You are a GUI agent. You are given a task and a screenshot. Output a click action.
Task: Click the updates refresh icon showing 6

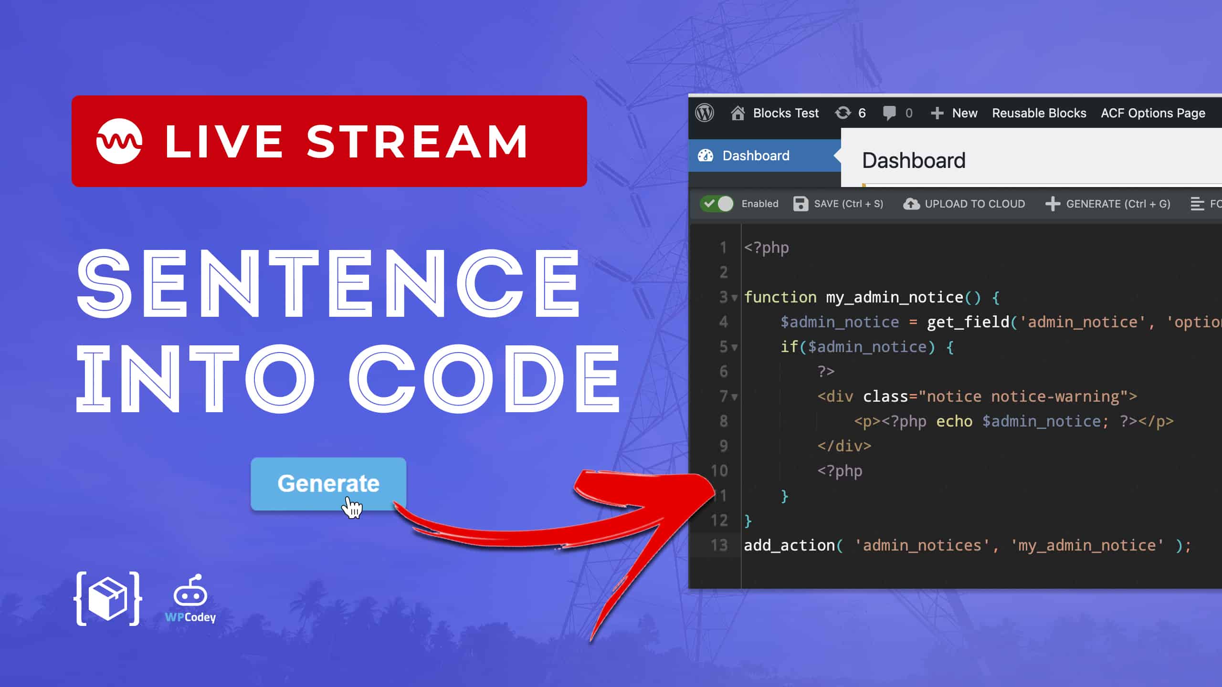click(x=843, y=113)
